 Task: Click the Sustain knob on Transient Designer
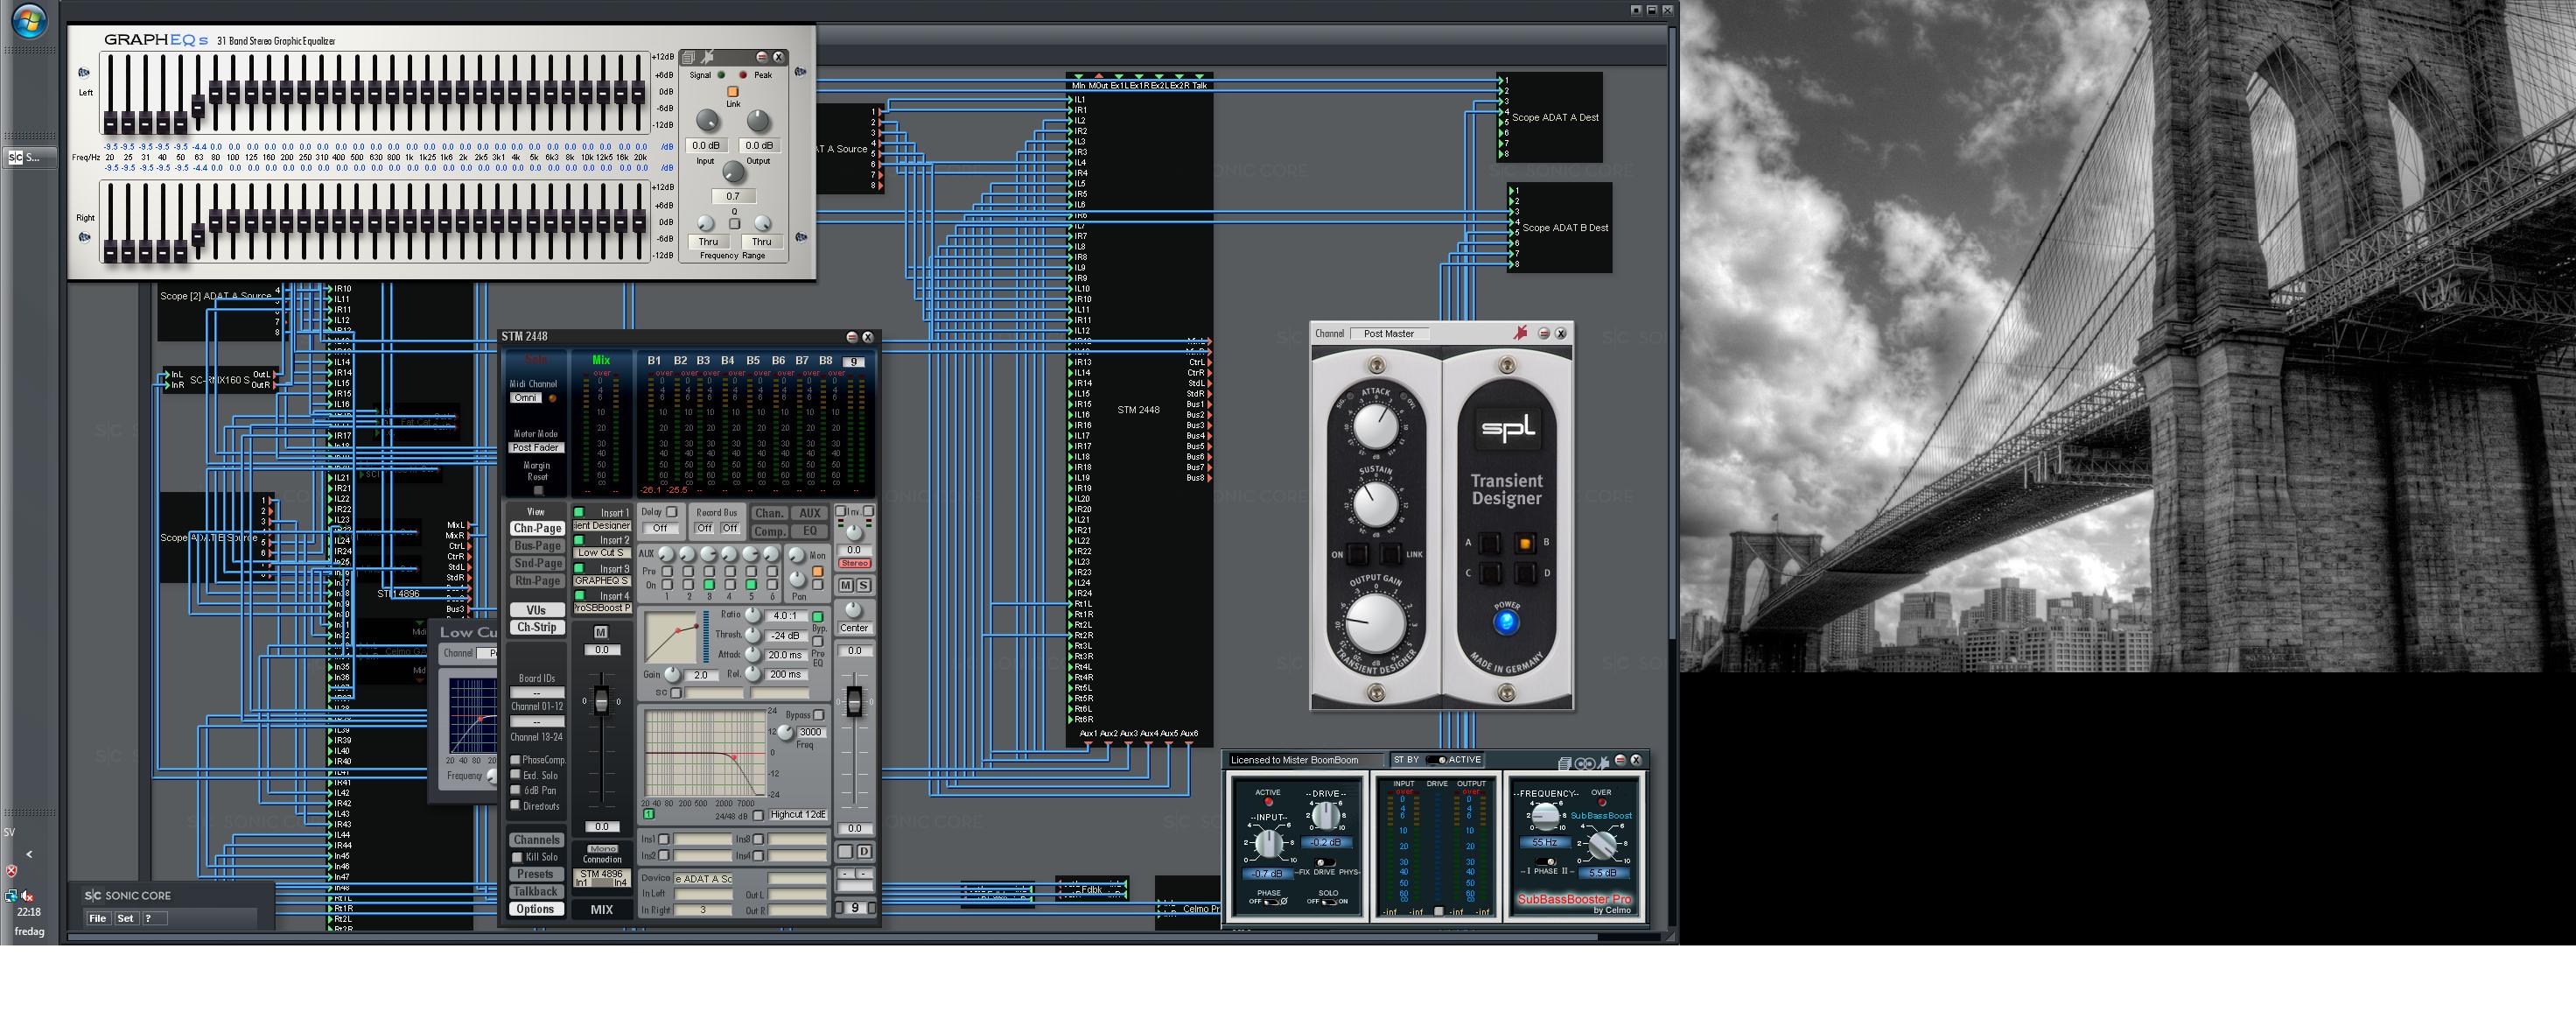click(1376, 503)
